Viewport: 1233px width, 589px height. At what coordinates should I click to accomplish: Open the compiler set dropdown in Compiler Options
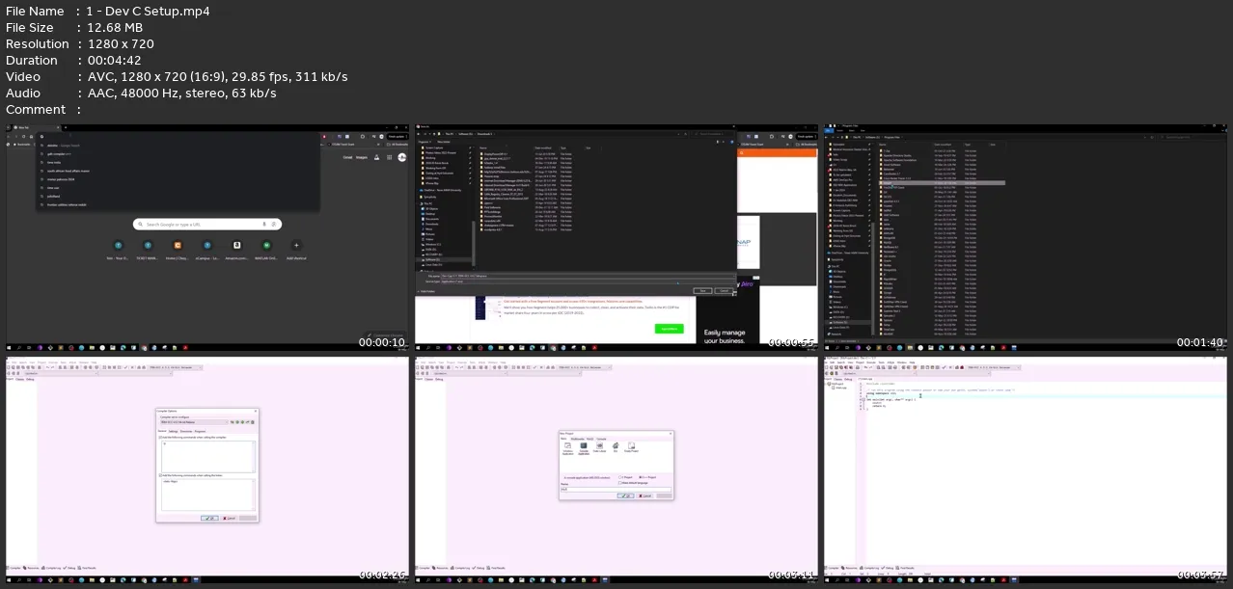(194, 421)
